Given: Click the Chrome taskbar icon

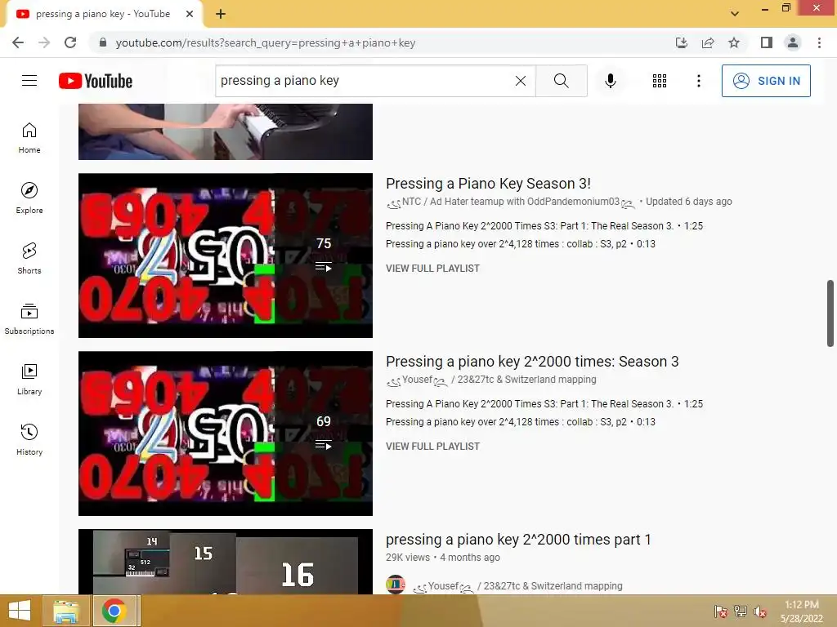Looking at the screenshot, I should [x=114, y=611].
